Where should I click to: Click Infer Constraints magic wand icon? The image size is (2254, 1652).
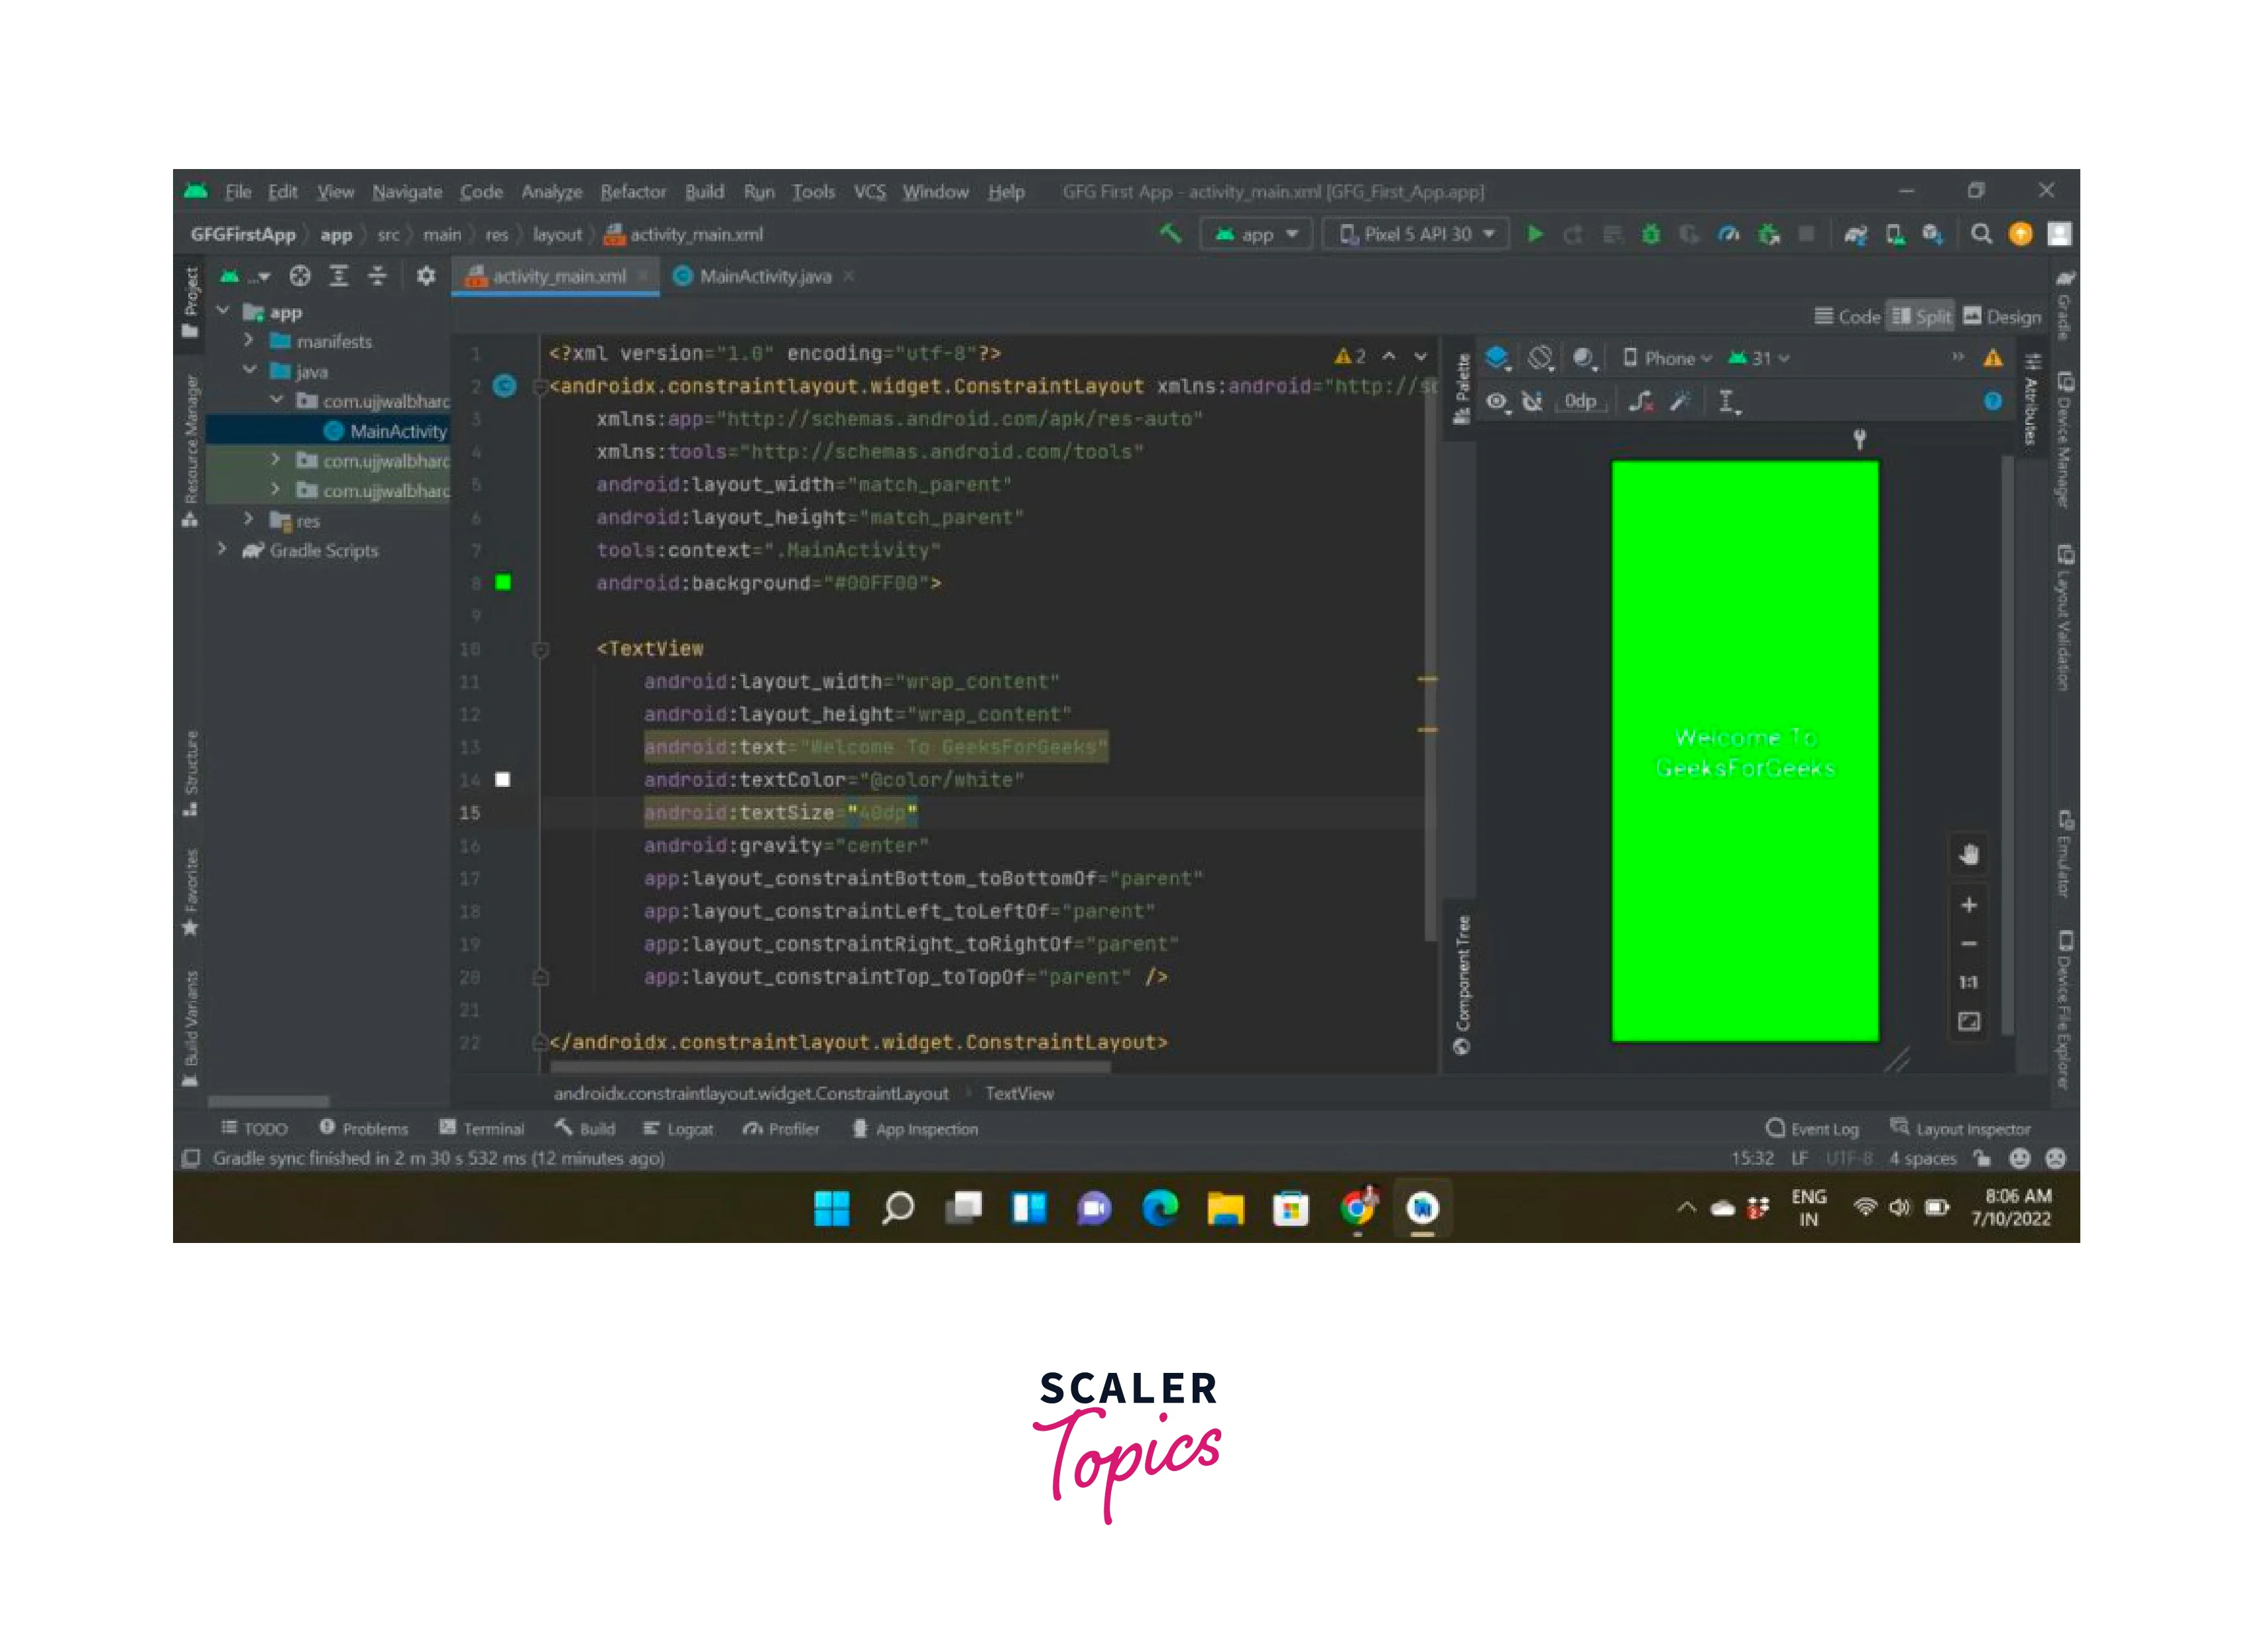1680,401
